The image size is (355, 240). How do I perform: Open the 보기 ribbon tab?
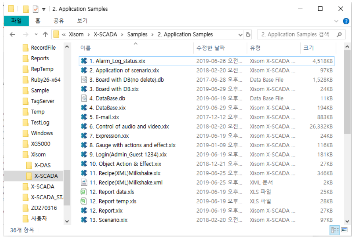82,21
